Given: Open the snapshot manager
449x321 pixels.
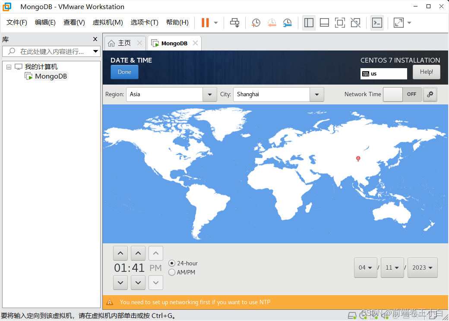Looking at the screenshot, I should point(287,22).
